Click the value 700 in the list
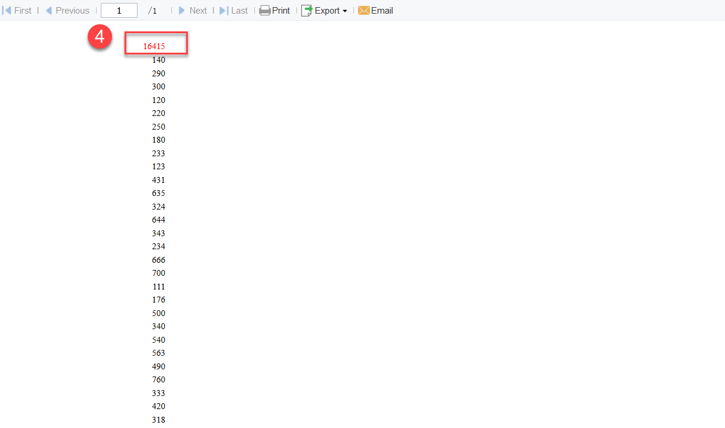 click(x=158, y=273)
